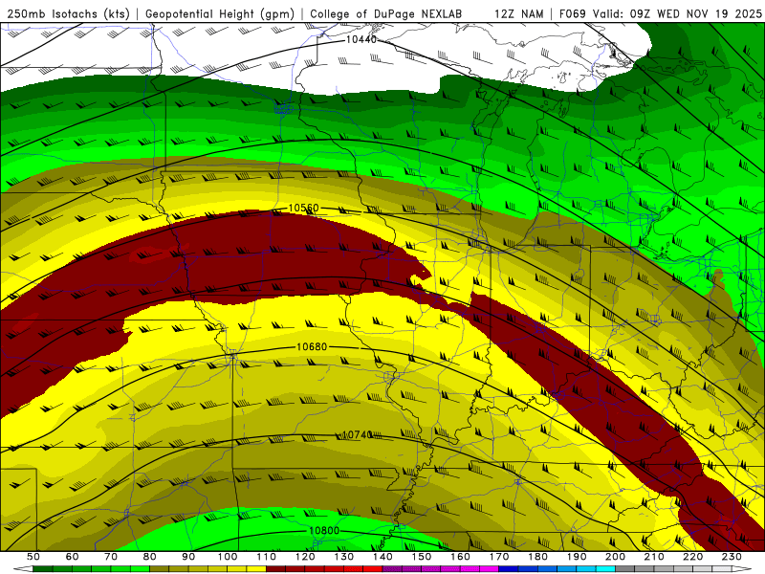Click the 230 value on the color scale
This screenshot has width=765, height=574.
(732, 557)
